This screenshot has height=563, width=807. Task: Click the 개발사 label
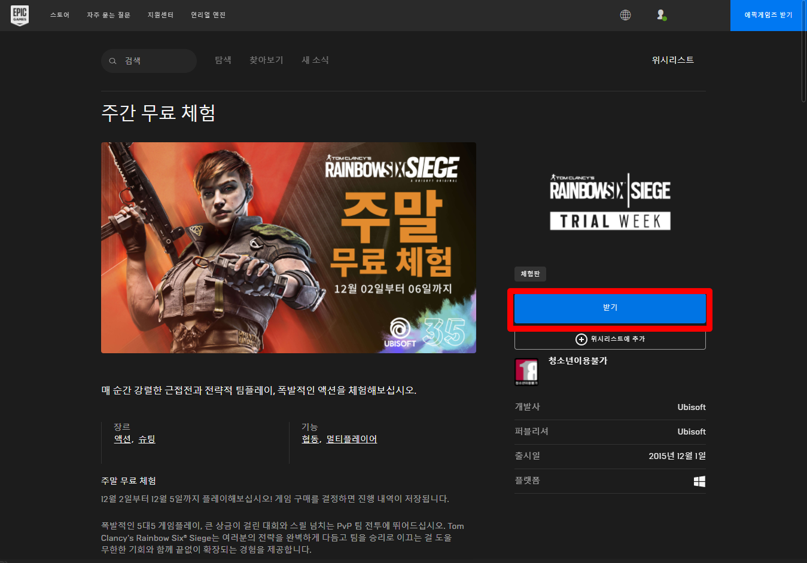click(x=527, y=407)
